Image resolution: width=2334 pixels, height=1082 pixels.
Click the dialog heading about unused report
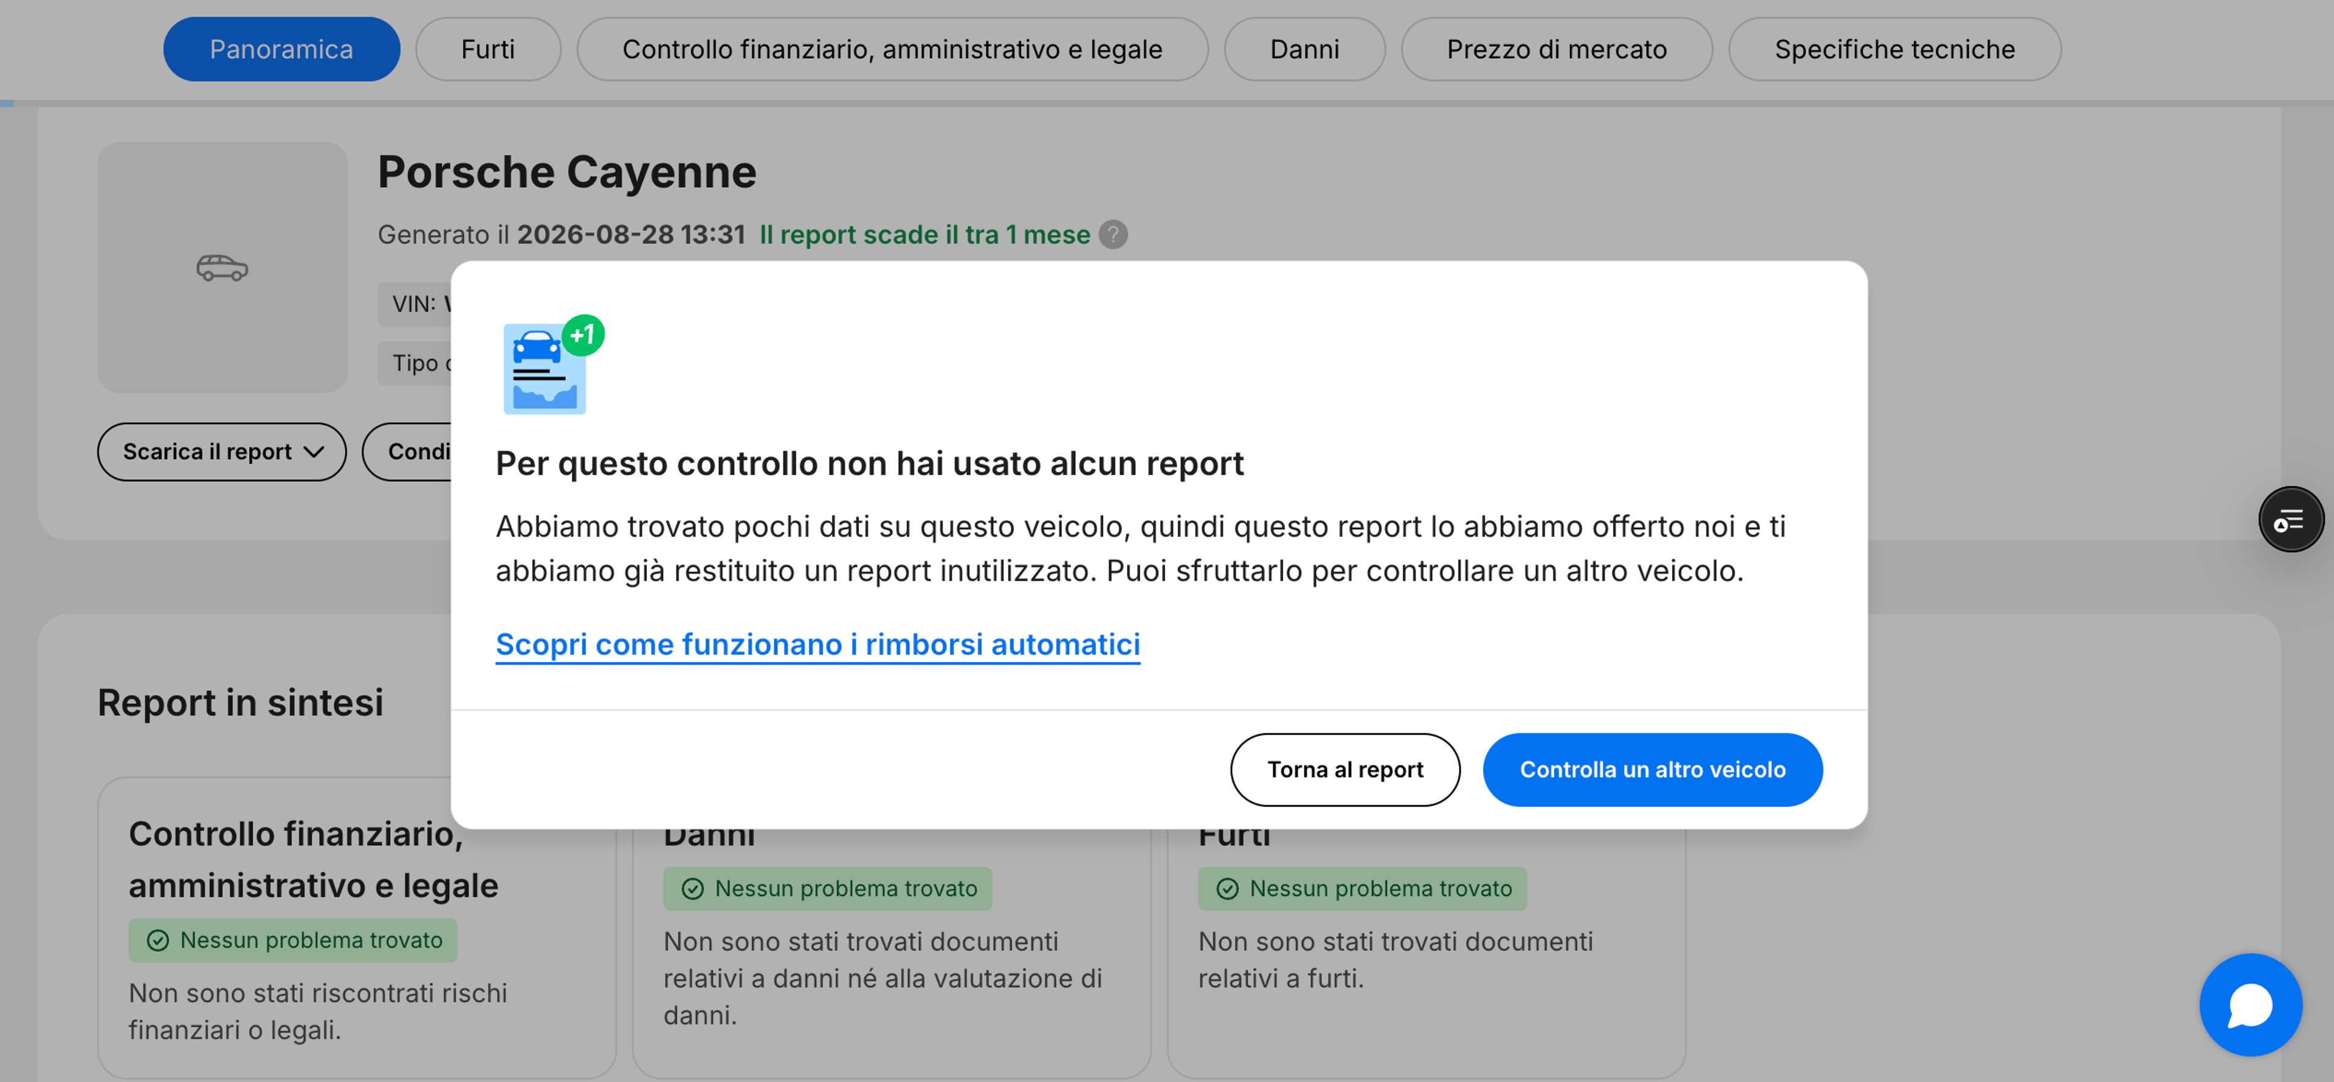click(x=870, y=464)
